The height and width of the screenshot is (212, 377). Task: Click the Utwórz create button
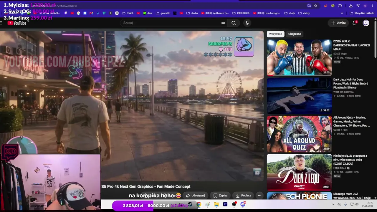[x=338, y=23]
